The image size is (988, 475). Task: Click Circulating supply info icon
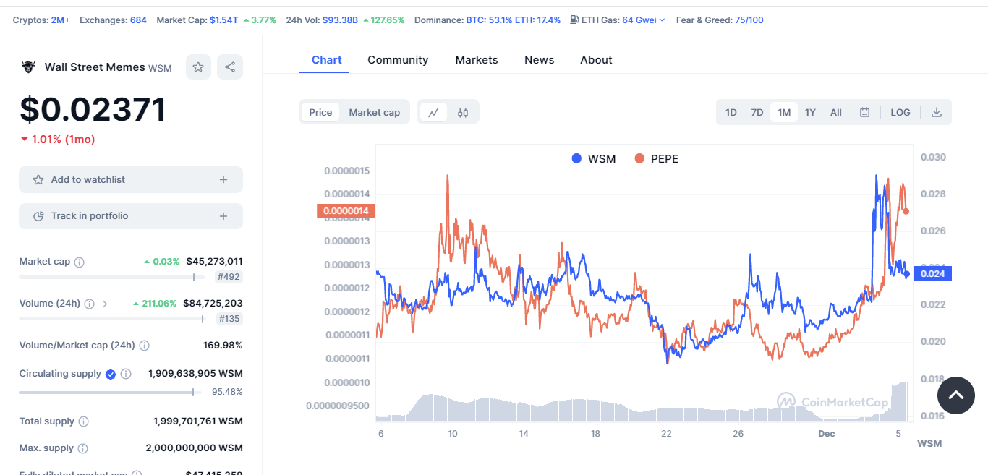[x=126, y=374]
